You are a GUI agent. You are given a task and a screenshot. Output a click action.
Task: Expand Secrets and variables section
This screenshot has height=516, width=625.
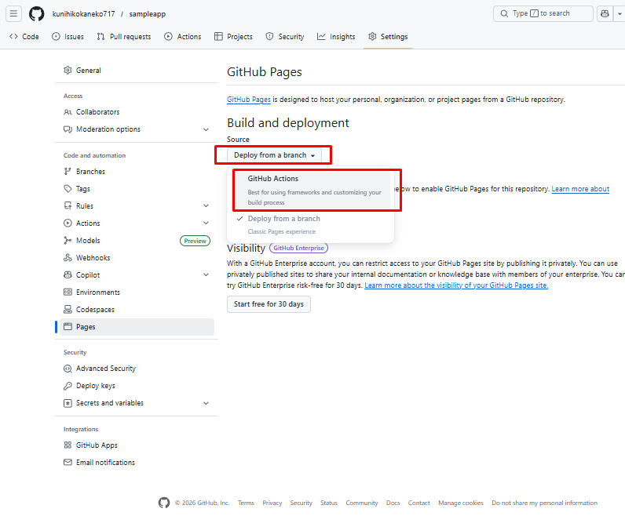click(206, 403)
